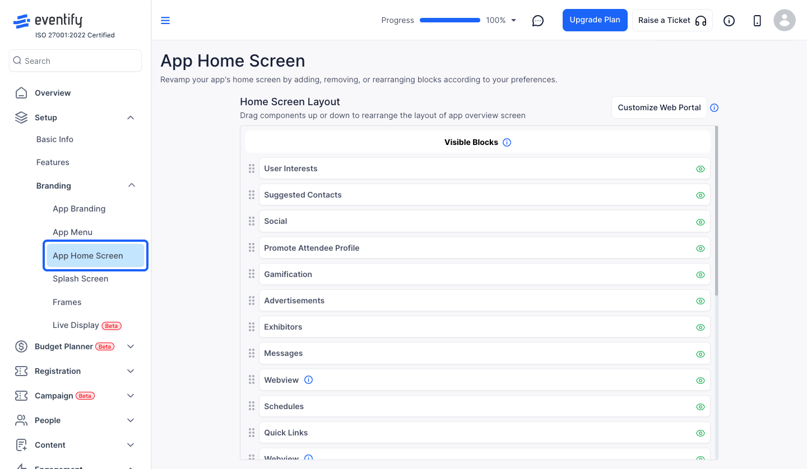The image size is (807, 469).
Task: Click Customize Web Portal button
Action: 660,107
